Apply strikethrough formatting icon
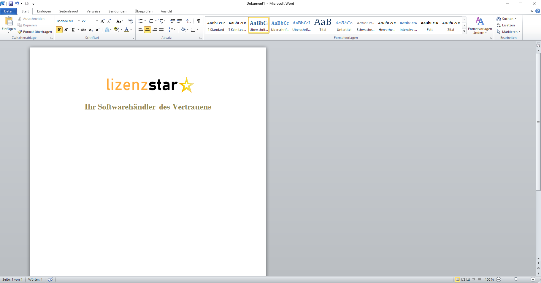 coord(84,30)
